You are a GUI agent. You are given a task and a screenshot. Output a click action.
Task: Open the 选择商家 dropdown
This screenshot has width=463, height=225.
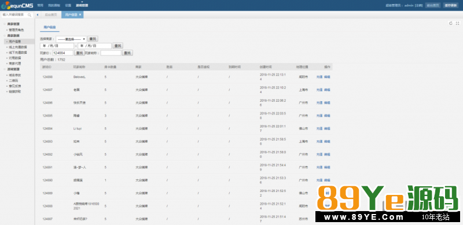[x=71, y=39]
